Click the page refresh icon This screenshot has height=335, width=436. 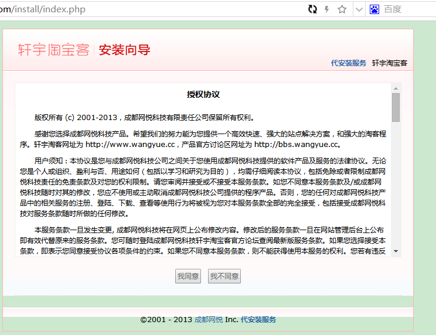point(313,9)
